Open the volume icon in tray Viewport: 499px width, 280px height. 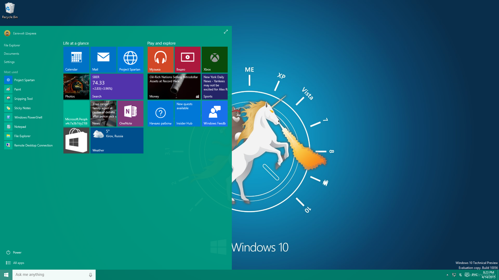coord(461,275)
